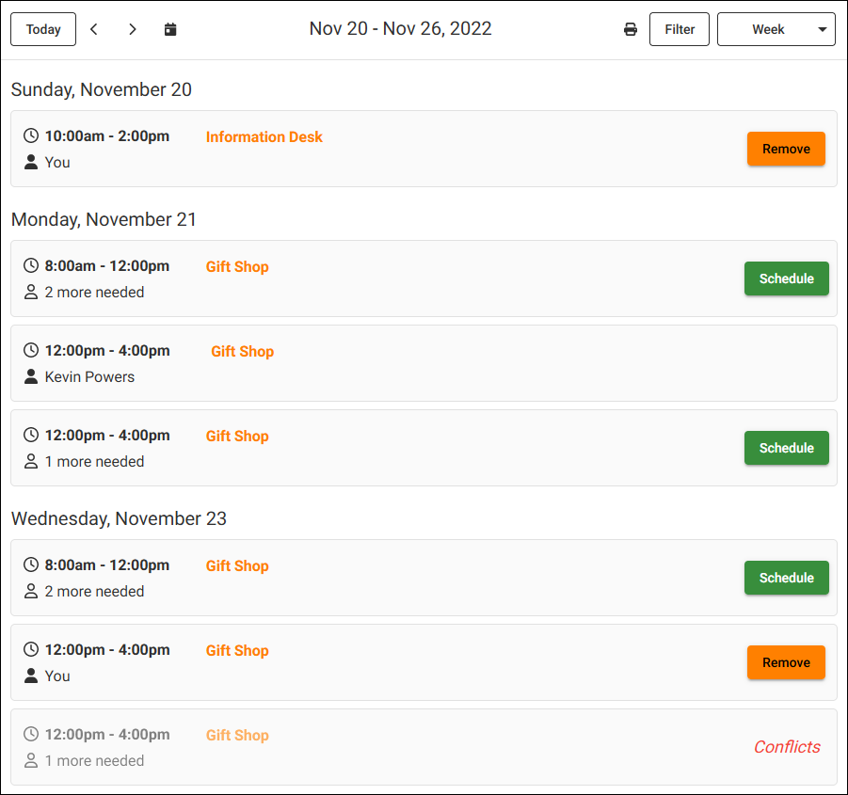Click the person icon on the Wednesday You shift
The height and width of the screenshot is (795, 848).
(30, 676)
